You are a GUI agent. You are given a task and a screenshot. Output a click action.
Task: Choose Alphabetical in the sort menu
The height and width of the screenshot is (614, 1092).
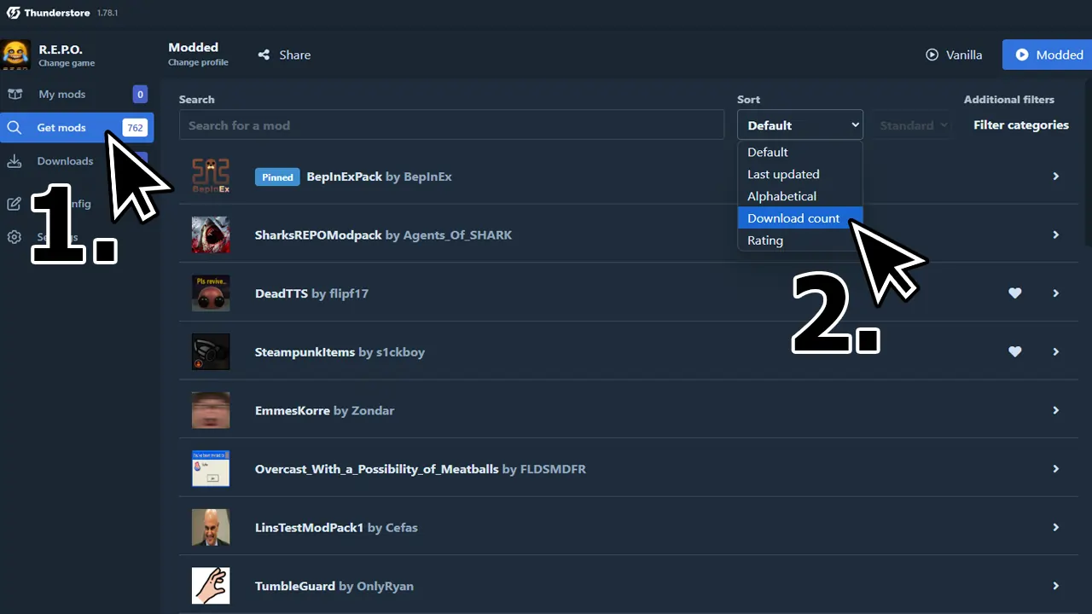tap(781, 196)
